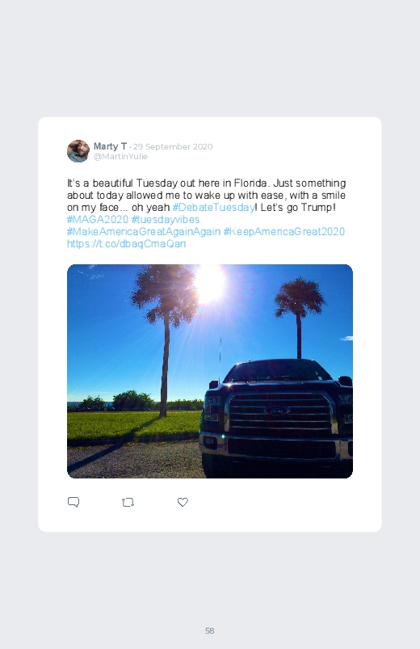The width and height of the screenshot is (420, 649).
Task: Click the @MartinYulie handle
Action: click(x=120, y=157)
